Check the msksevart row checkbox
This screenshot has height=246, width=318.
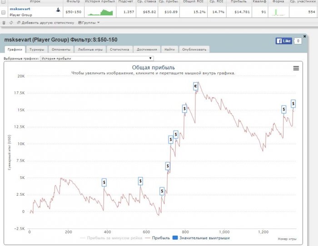pos(4,12)
